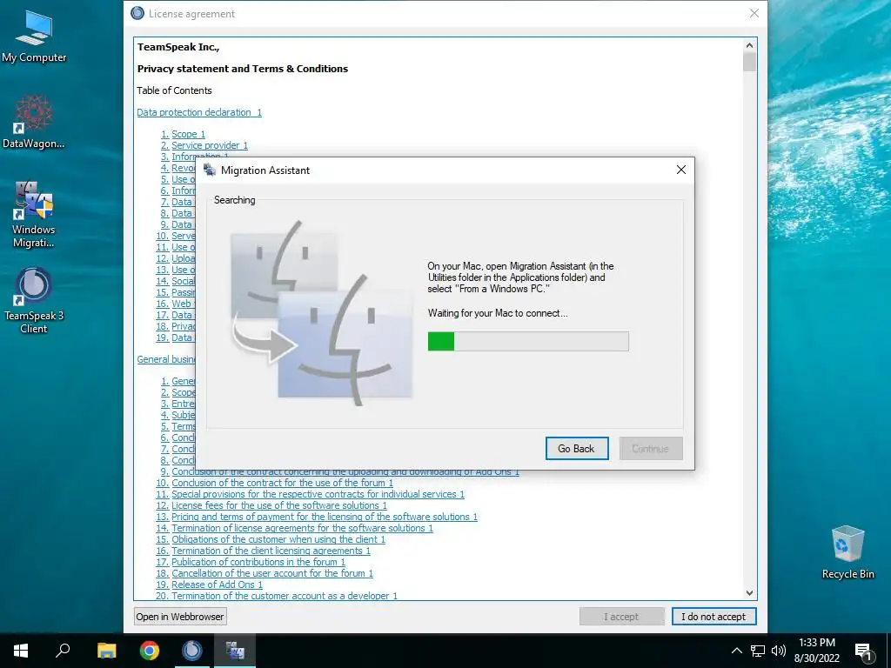Open the DataWagon desktop shortcut
Image resolution: width=891 pixels, height=668 pixels.
[x=34, y=122]
